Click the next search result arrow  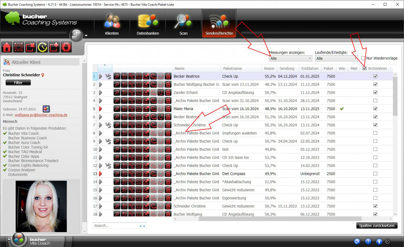(145, 226)
